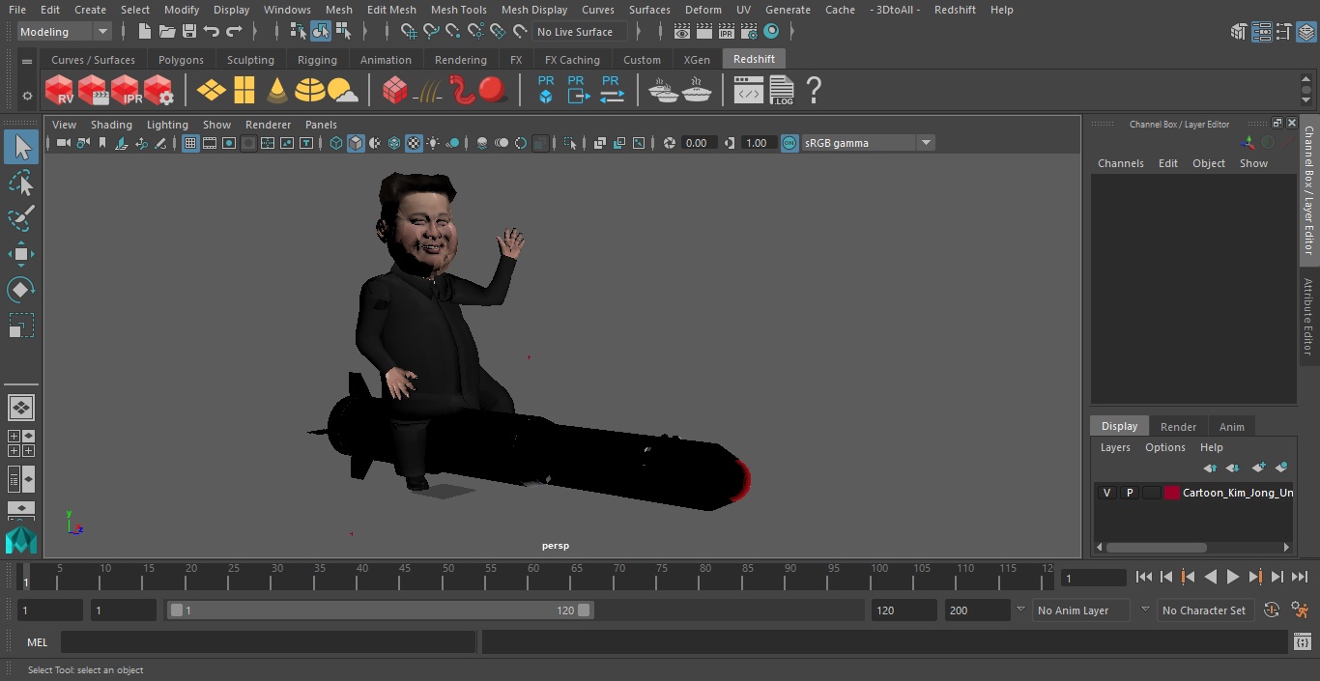Toggle select by object type button
Screen dimensions: 1320x681
click(320, 32)
